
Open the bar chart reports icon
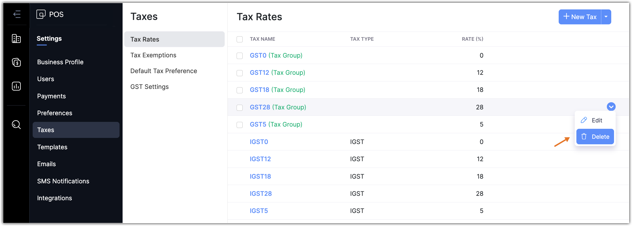click(x=16, y=86)
